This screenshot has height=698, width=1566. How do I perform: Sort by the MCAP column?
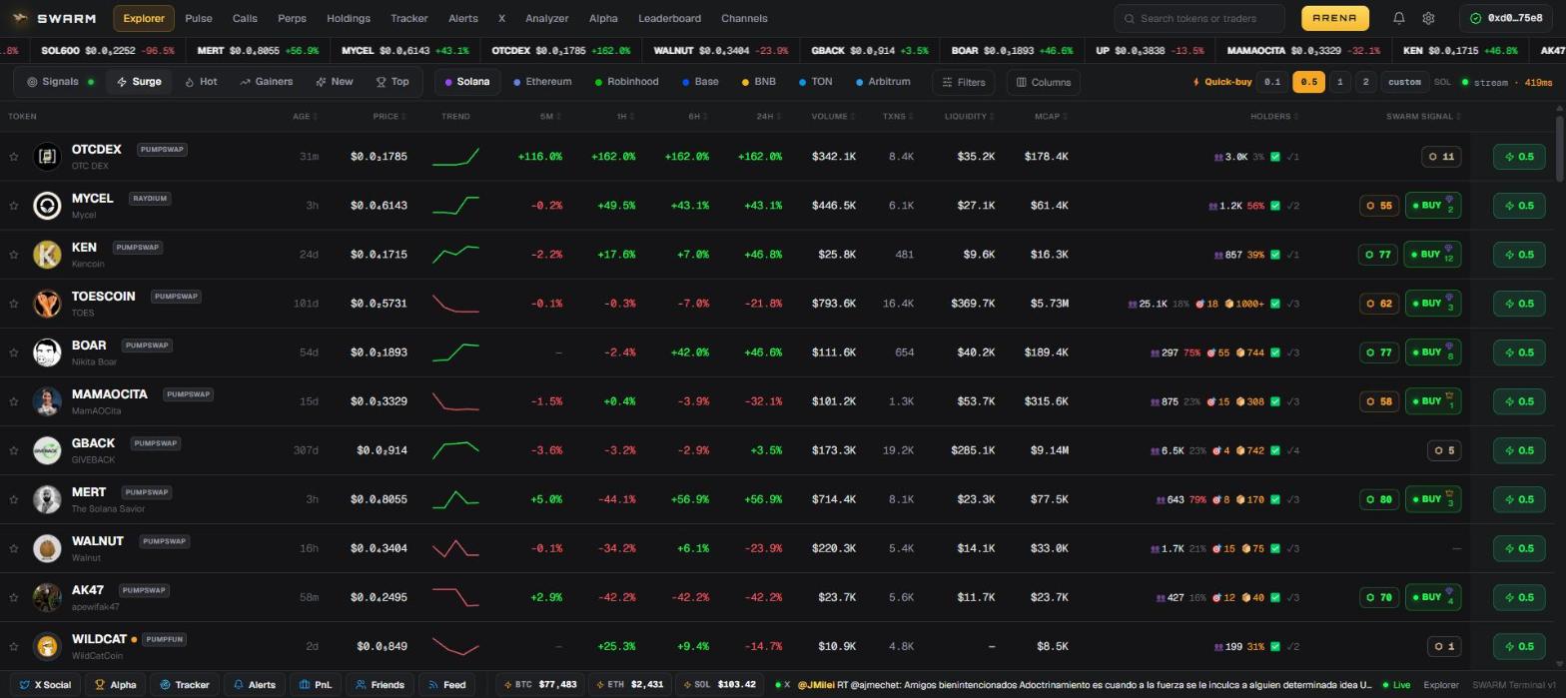(1051, 117)
